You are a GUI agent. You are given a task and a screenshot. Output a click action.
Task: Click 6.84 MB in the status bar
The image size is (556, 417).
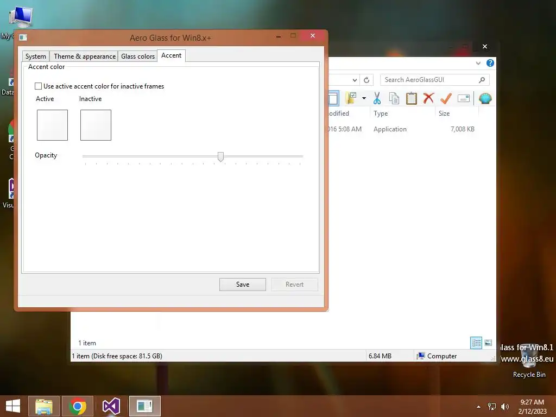click(x=380, y=356)
